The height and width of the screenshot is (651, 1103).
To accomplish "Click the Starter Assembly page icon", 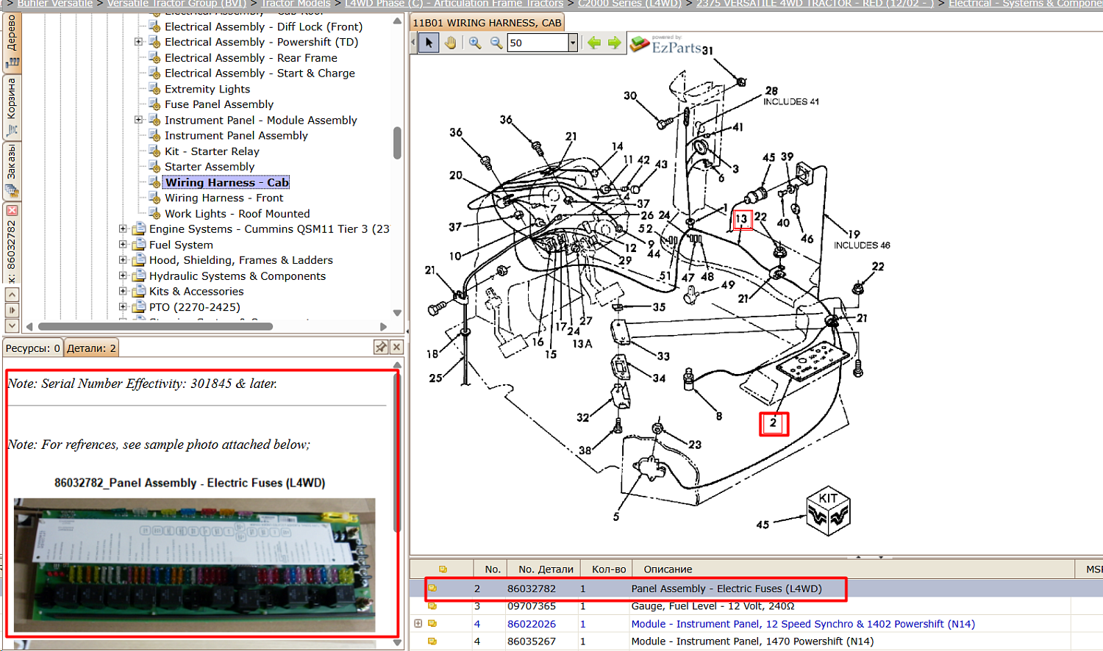I will [154, 167].
